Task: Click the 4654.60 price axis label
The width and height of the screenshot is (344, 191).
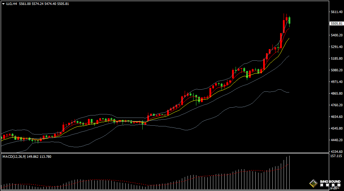Action: point(336,117)
